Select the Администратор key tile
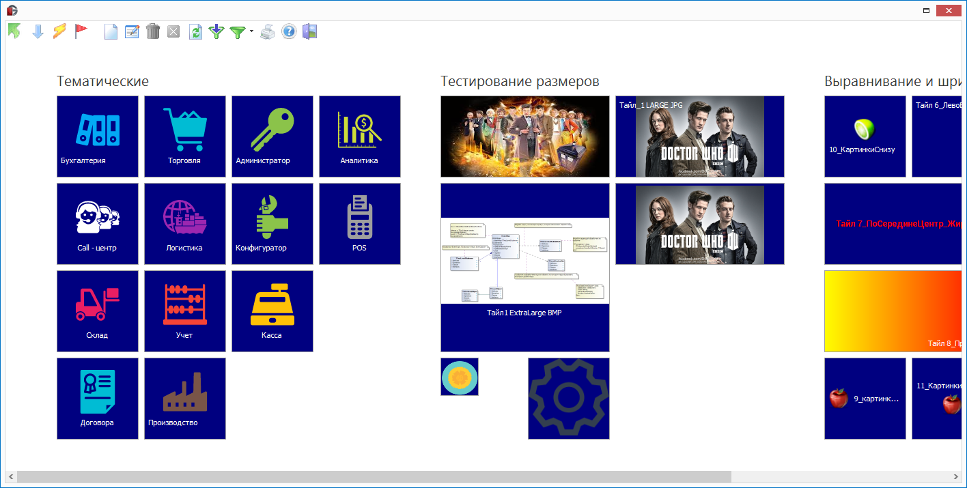This screenshot has height=488, width=967. 272,136
